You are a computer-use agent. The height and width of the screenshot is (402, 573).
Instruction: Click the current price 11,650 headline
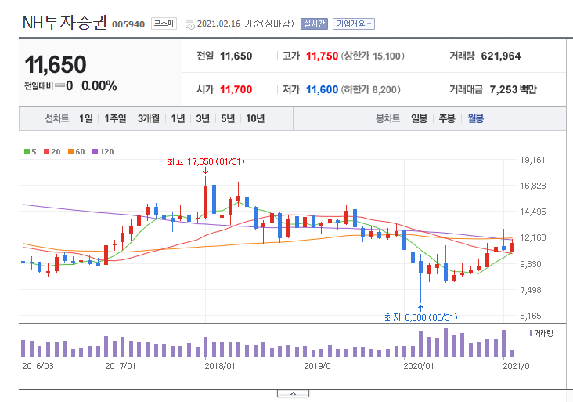tap(56, 65)
